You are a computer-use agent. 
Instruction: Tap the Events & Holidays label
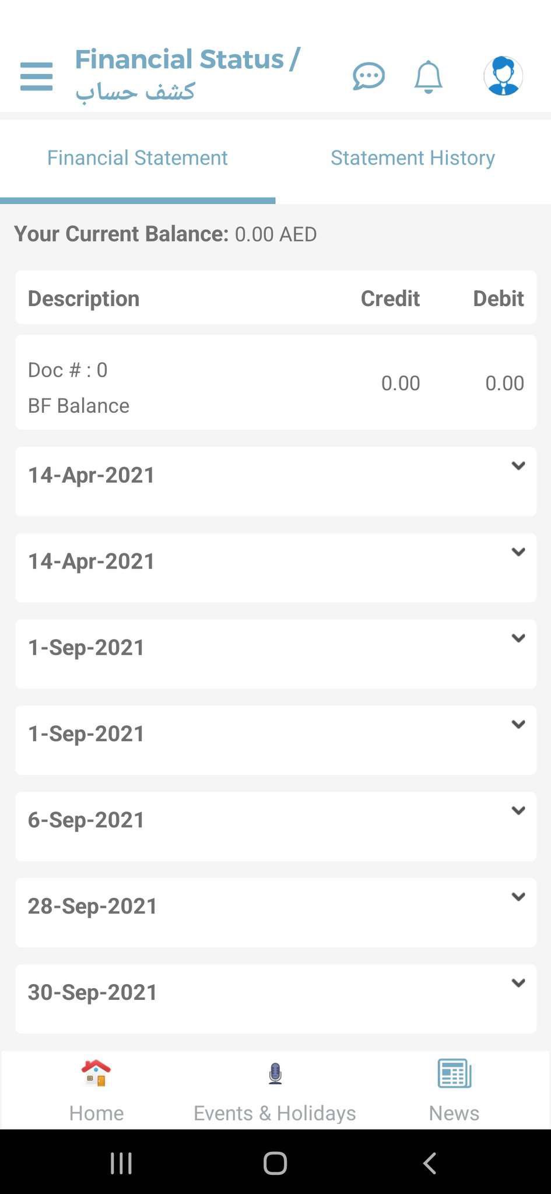(275, 1113)
